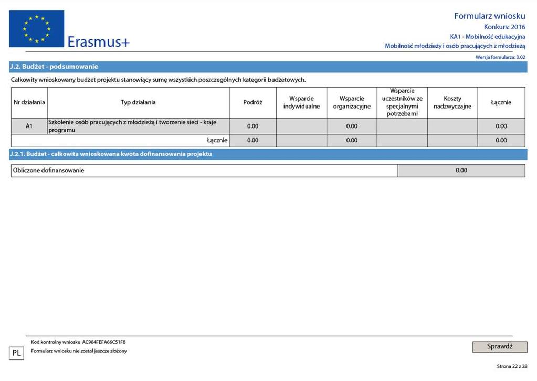Click the 'Wsparcie indywidualne' column header
This screenshot has height=381, width=537.
click(x=301, y=102)
